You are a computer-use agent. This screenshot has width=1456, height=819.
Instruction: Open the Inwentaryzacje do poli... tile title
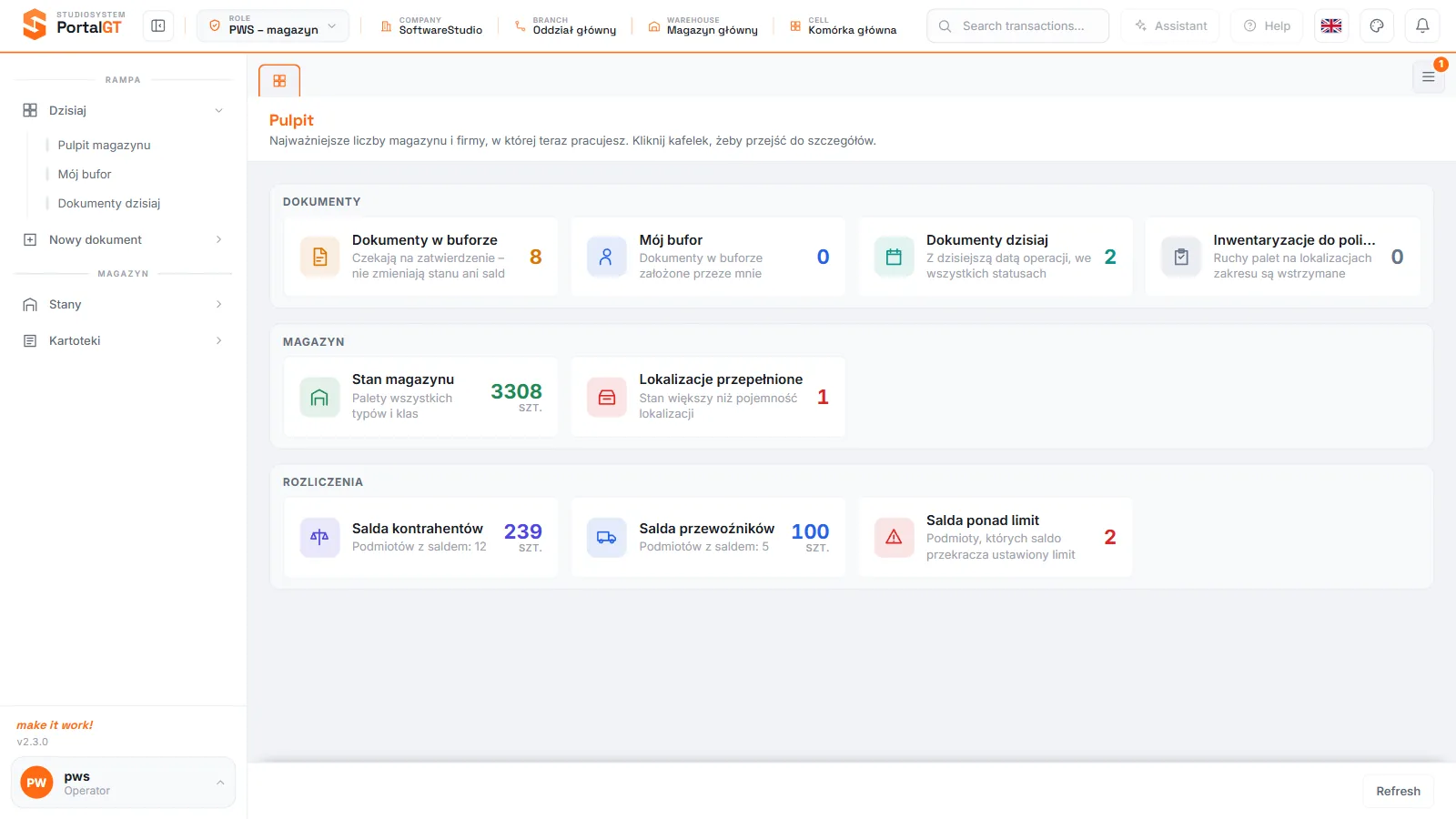1294,240
